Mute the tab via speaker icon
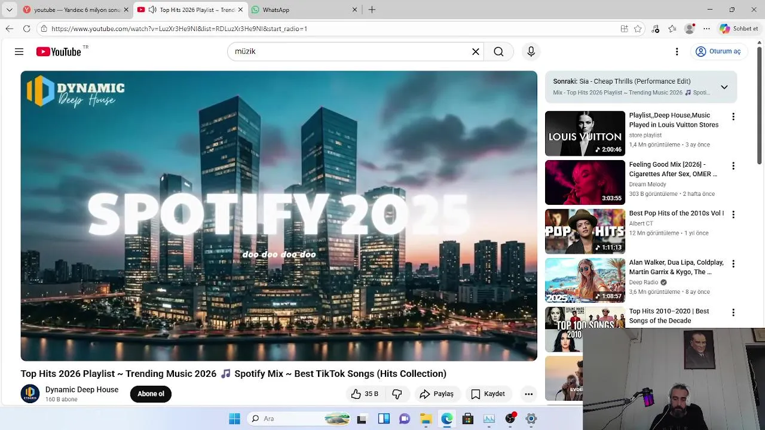 (x=152, y=10)
